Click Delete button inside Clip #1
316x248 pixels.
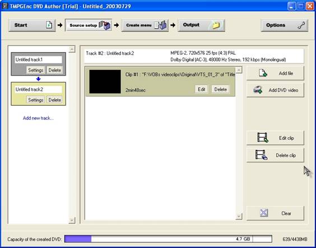pyautogui.click(x=220, y=89)
